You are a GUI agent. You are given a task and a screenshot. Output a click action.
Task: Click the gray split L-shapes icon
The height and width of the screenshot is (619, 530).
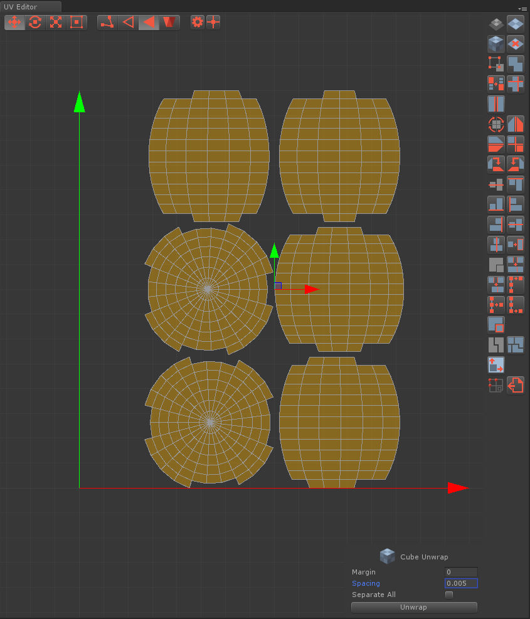click(496, 345)
